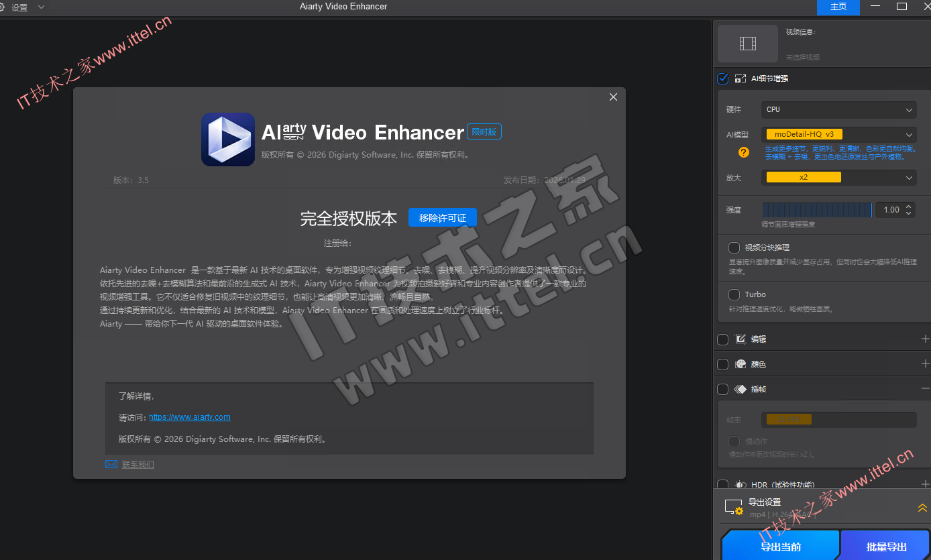
Task: Click the AI细节增强 upscale icon
Action: pyautogui.click(x=741, y=78)
